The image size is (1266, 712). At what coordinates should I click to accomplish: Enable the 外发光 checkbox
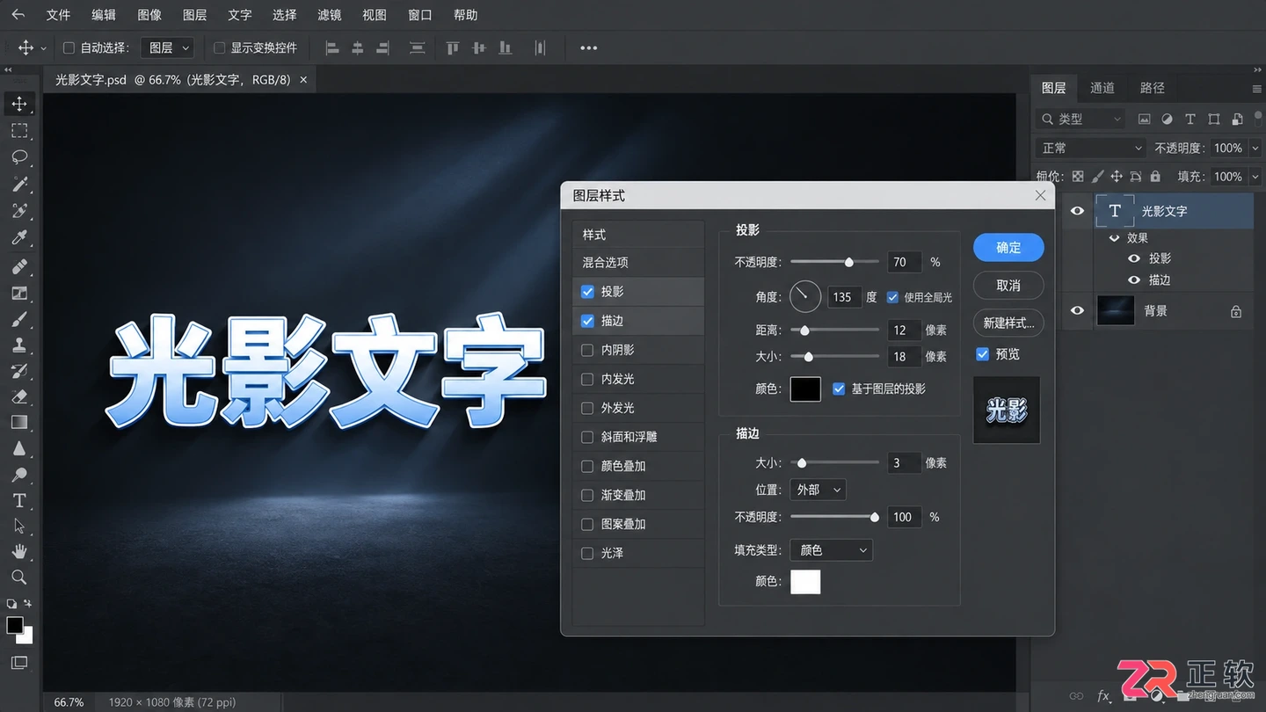pos(587,408)
